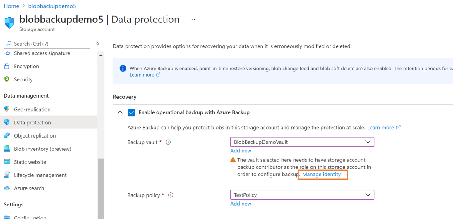Click the Manage identity link
453x219 pixels.
[322, 174]
